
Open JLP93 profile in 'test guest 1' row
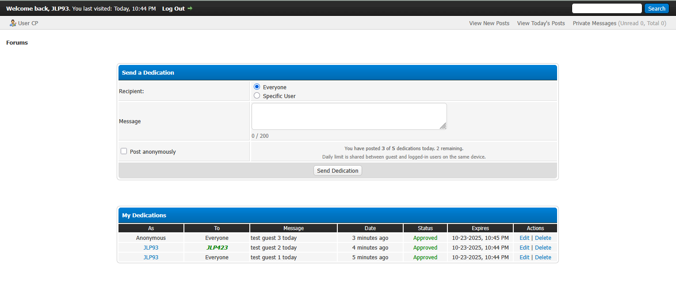coord(151,257)
